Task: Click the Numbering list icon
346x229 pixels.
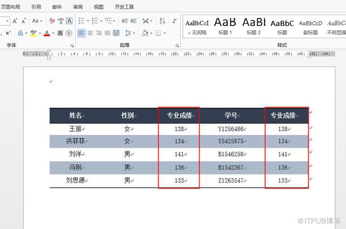Action: 95,21
